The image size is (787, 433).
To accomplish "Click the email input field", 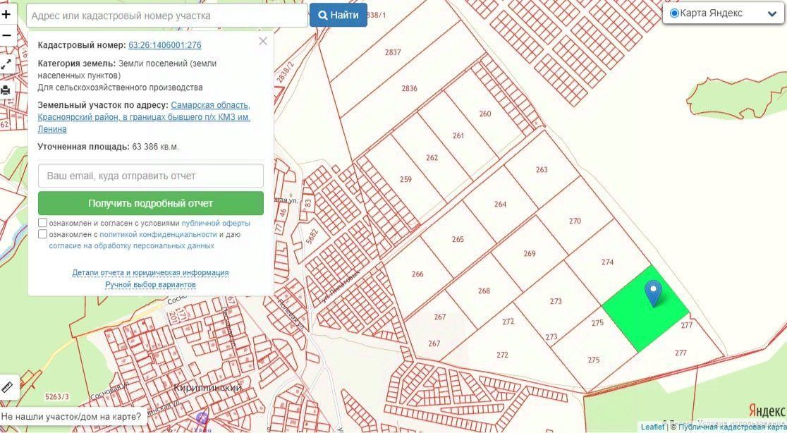I will 151,176.
